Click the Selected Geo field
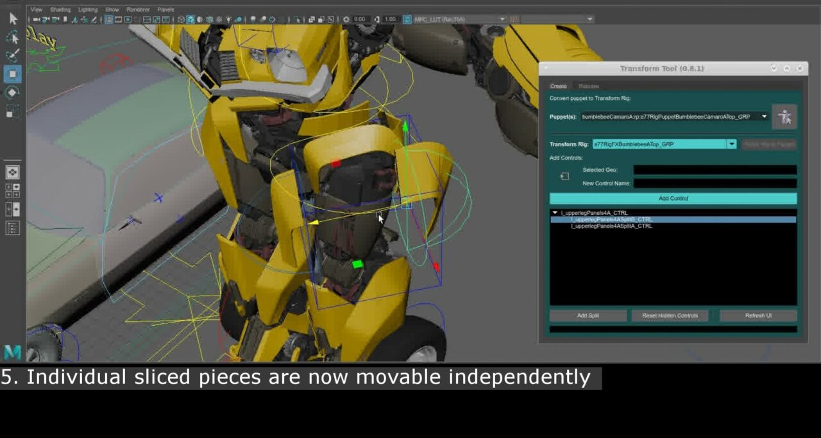Screen dimensions: 821x438 715,170
